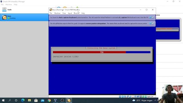This screenshot has width=183, height=103.
Task: Click the keyboard capture indicator in VM status bar
Action: click(146, 96)
